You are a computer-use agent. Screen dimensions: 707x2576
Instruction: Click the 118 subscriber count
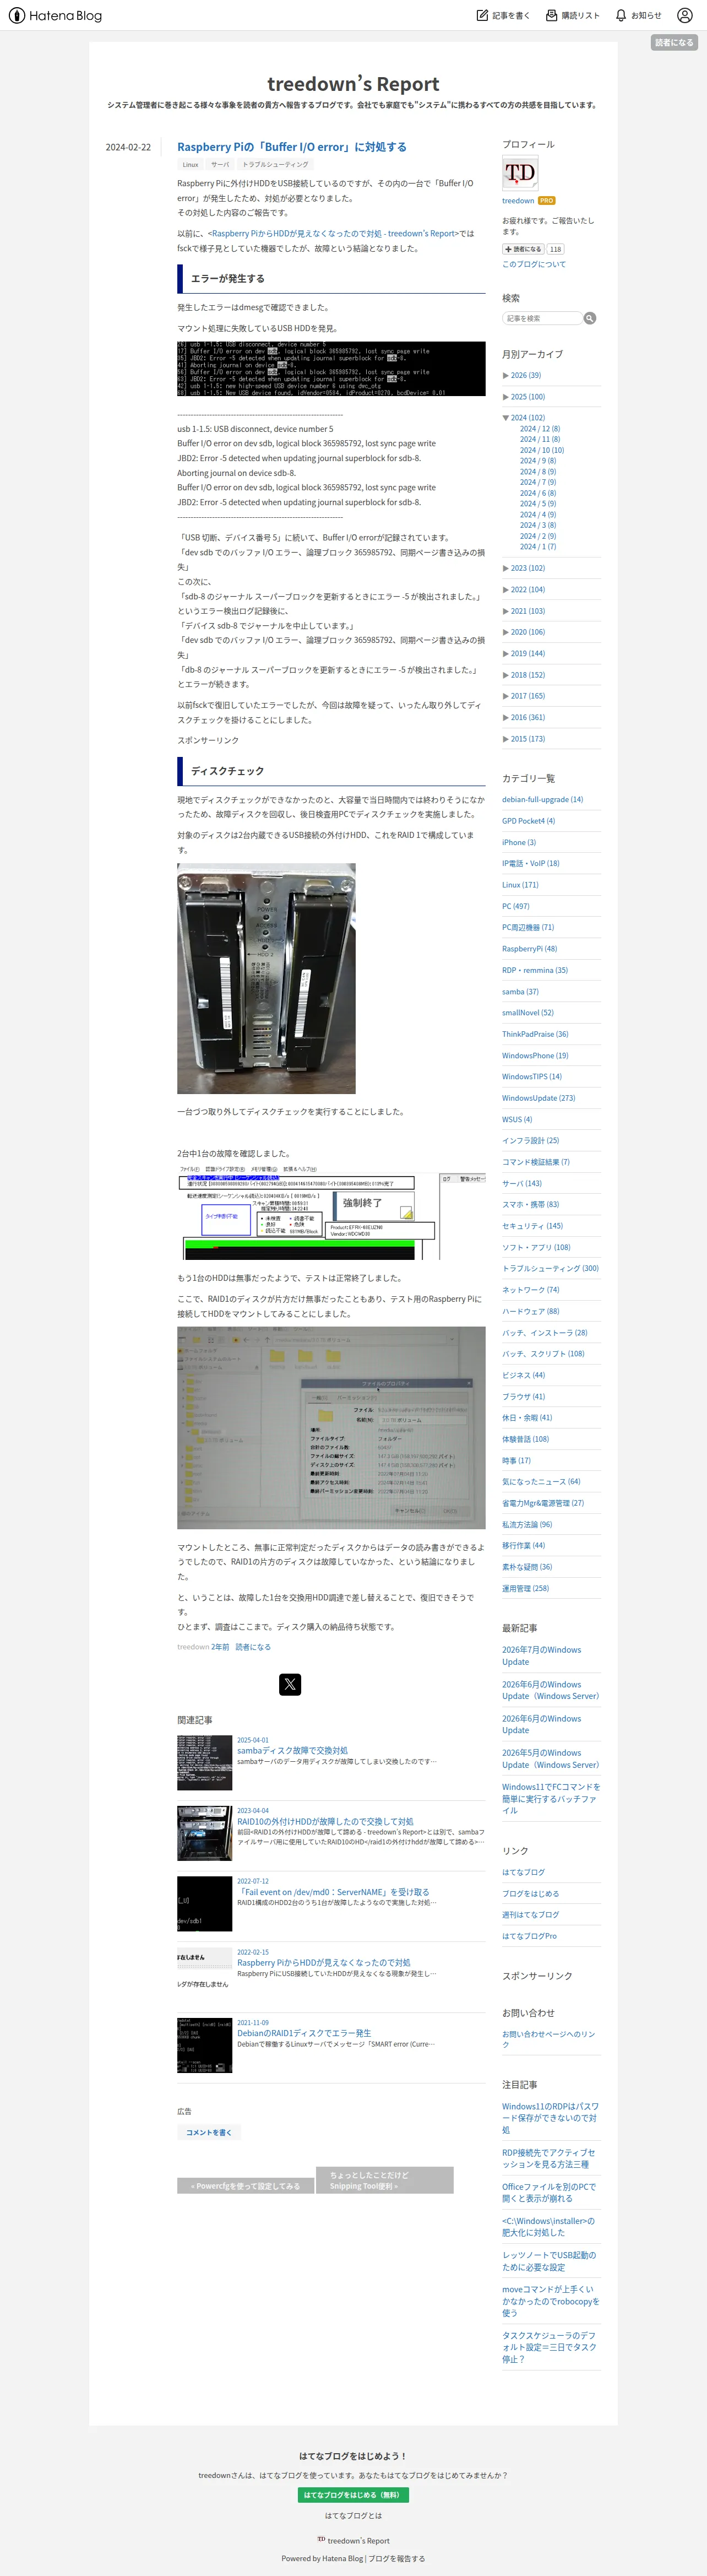point(555,249)
